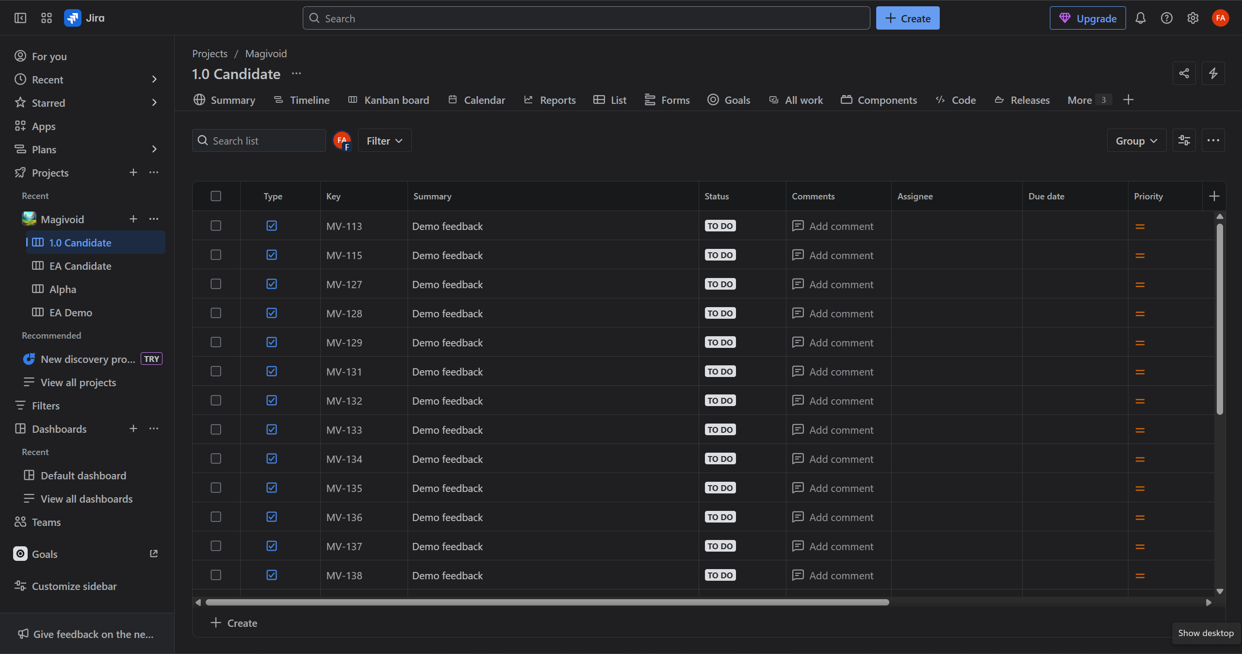This screenshot has width=1242, height=654.
Task: Click the Create row button below the list
Action: point(234,622)
